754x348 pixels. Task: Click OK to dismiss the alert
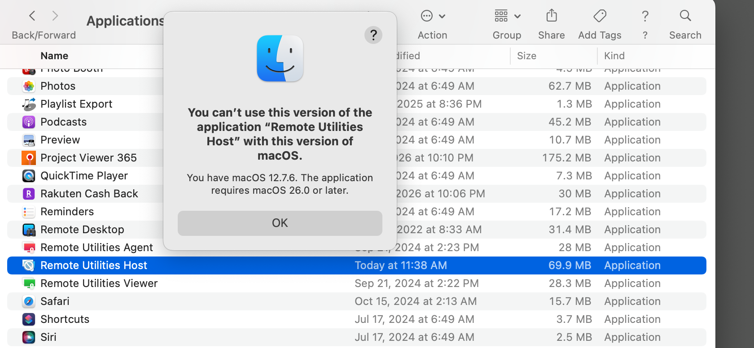point(280,223)
